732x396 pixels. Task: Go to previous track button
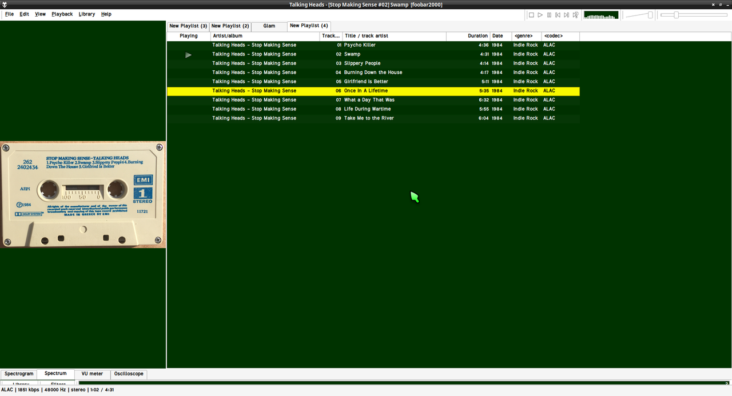pos(558,15)
